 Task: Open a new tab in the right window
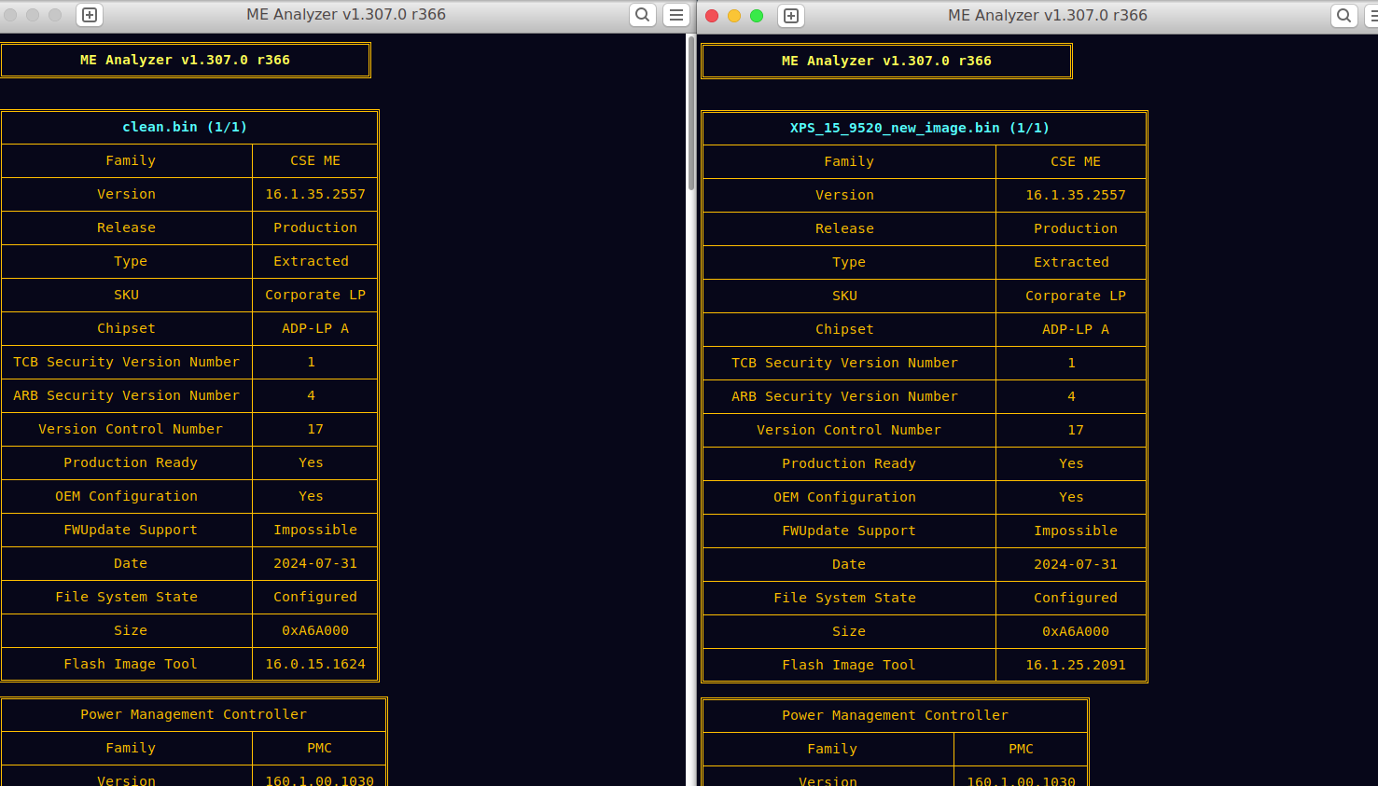click(791, 16)
